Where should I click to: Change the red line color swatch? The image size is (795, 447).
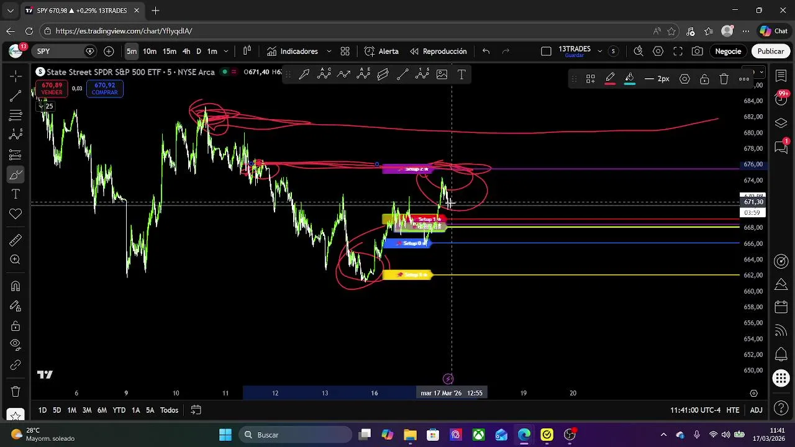pyautogui.click(x=610, y=79)
